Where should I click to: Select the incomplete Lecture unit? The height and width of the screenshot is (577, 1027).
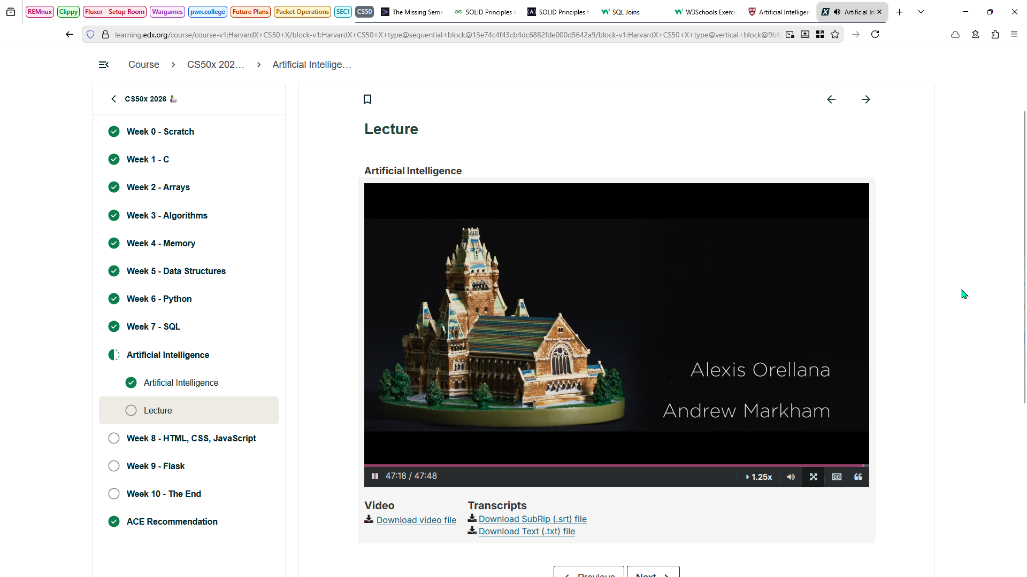click(158, 410)
